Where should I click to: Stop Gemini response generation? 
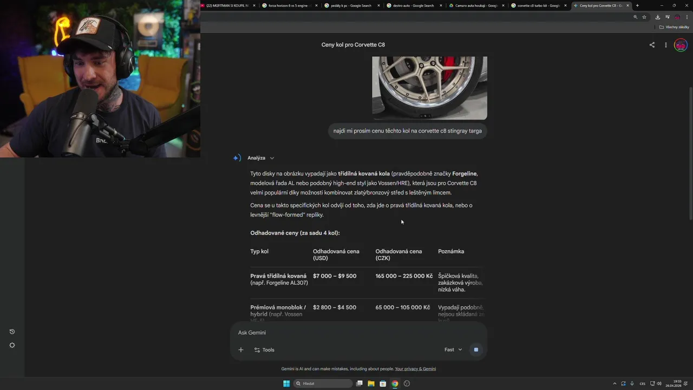click(x=476, y=350)
